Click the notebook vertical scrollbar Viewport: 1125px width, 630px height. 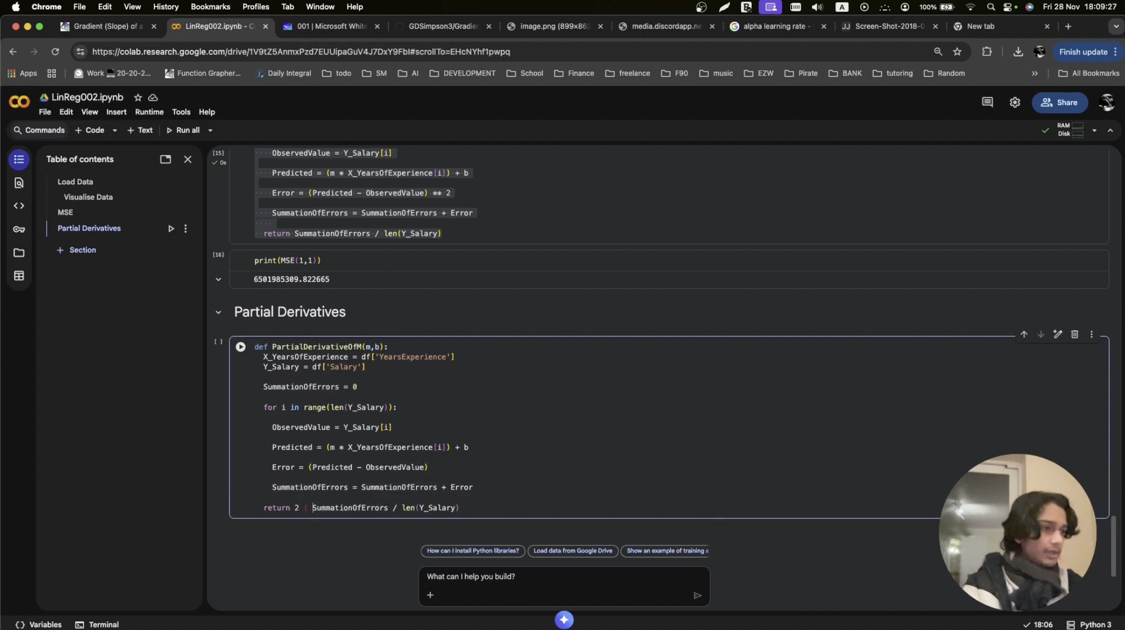pyautogui.click(x=1114, y=547)
